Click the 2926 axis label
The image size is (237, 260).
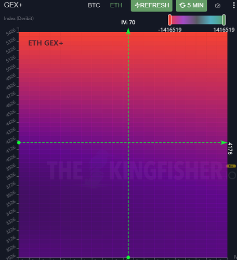11,257
